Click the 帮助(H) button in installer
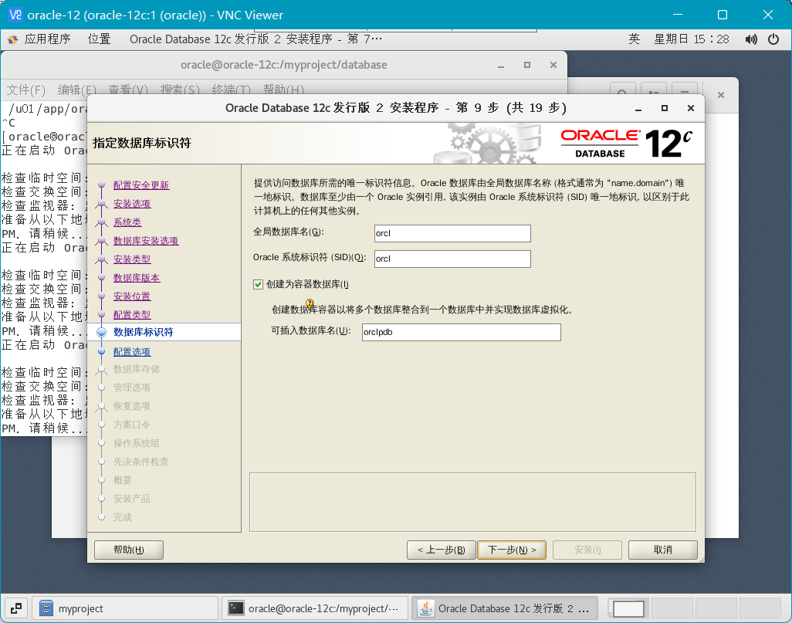 click(129, 550)
